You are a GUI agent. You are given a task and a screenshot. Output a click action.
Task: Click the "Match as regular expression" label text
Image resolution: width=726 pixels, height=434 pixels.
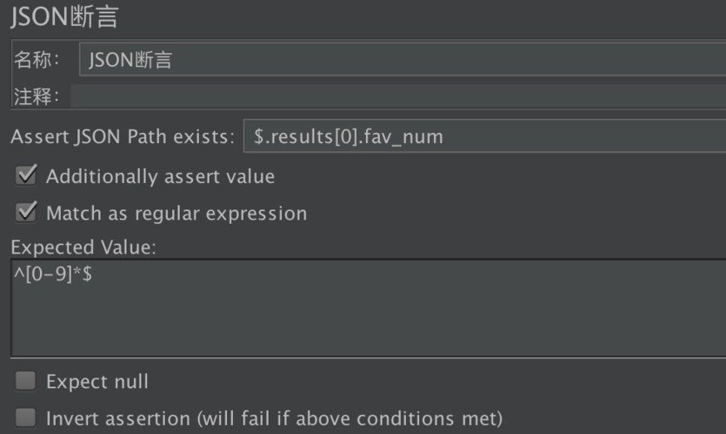[x=177, y=213]
